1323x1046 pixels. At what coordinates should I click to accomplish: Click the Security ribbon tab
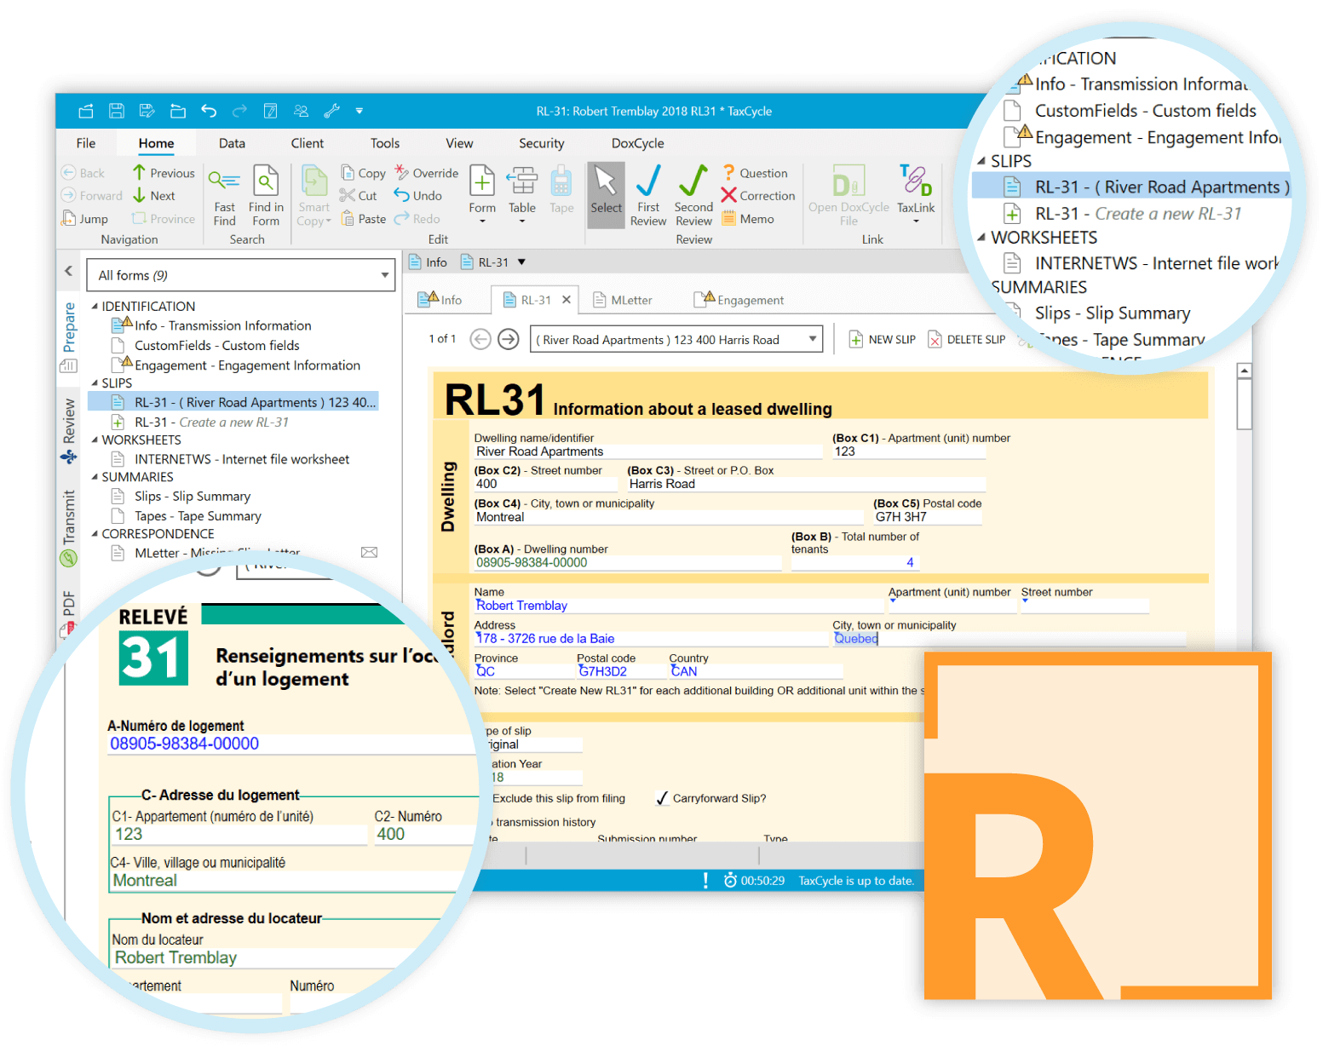(x=541, y=143)
